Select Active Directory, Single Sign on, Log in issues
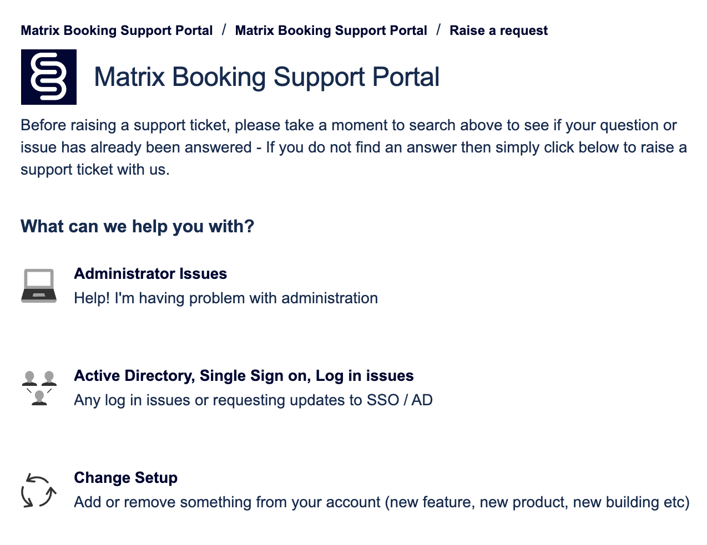 244,375
